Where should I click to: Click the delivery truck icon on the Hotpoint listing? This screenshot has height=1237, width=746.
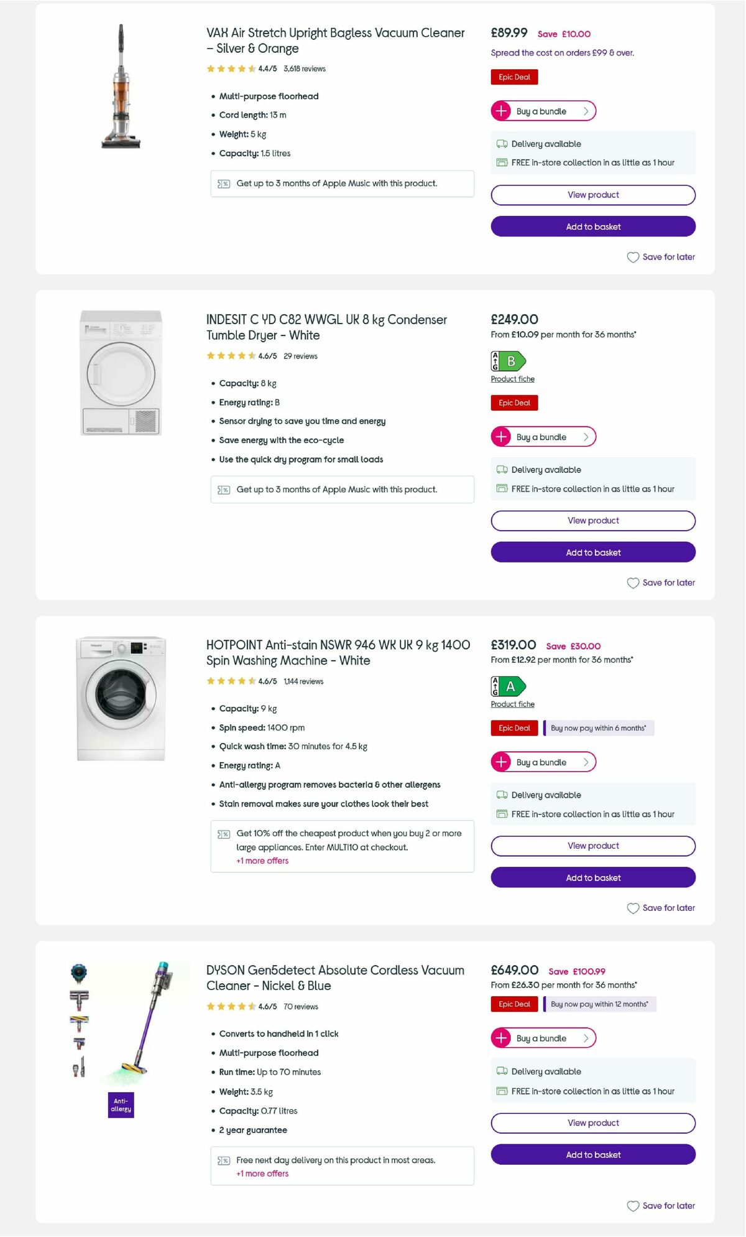501,795
